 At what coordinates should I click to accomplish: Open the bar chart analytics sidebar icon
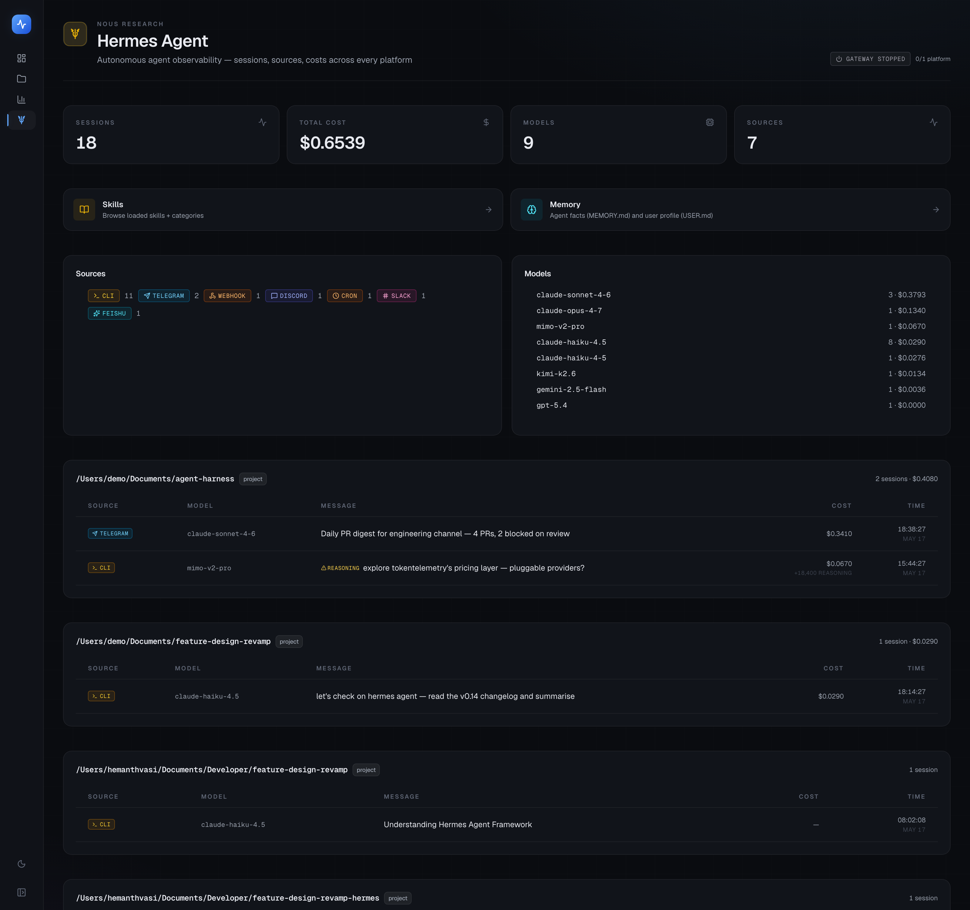(x=22, y=99)
